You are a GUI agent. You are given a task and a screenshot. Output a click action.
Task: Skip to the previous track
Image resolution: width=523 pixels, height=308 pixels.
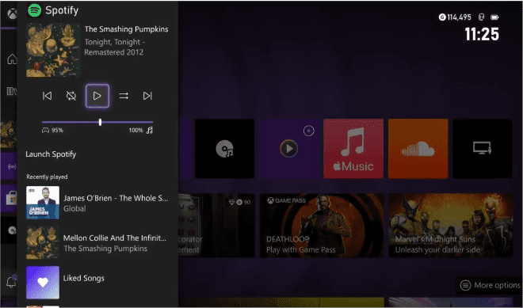[47, 96]
